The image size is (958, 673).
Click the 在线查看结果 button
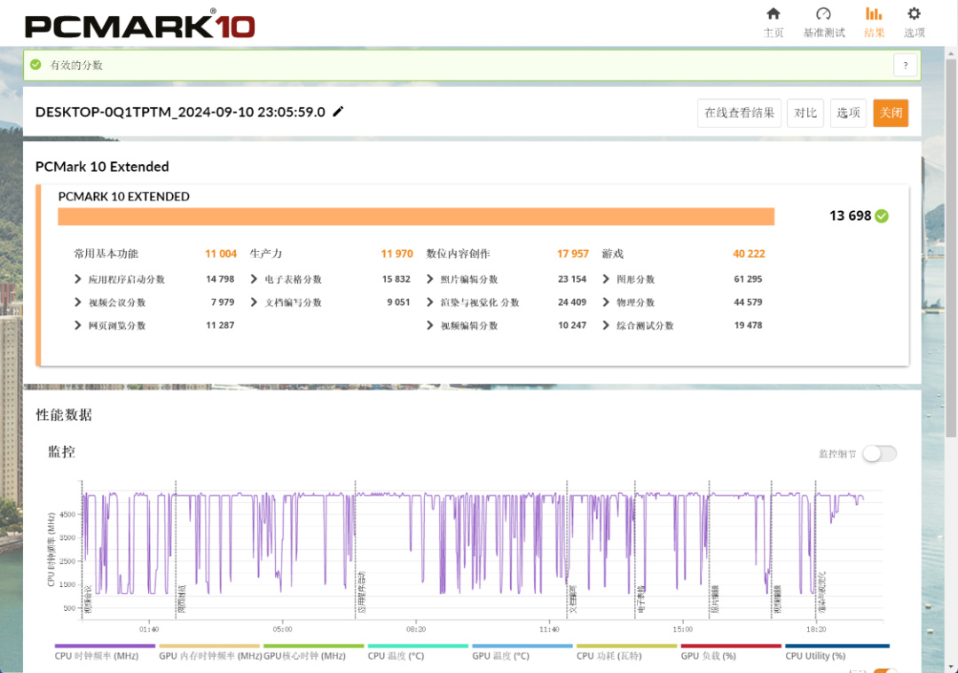tap(739, 113)
